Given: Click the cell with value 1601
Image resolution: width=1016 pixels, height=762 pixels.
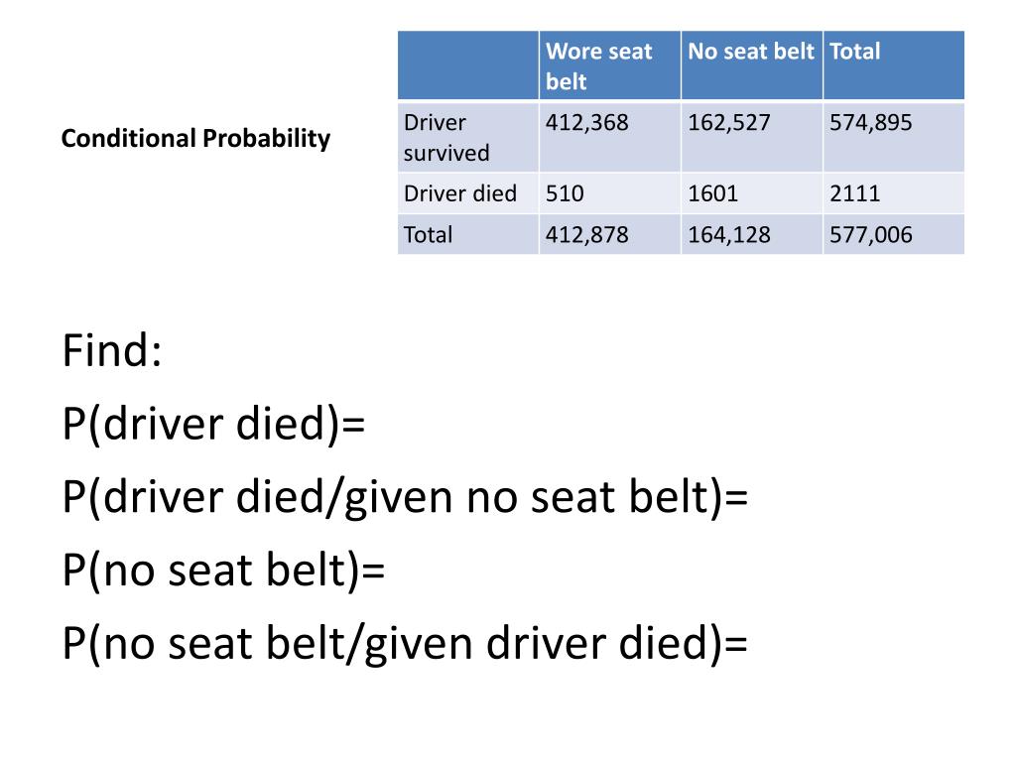Looking at the screenshot, I should click(752, 193).
